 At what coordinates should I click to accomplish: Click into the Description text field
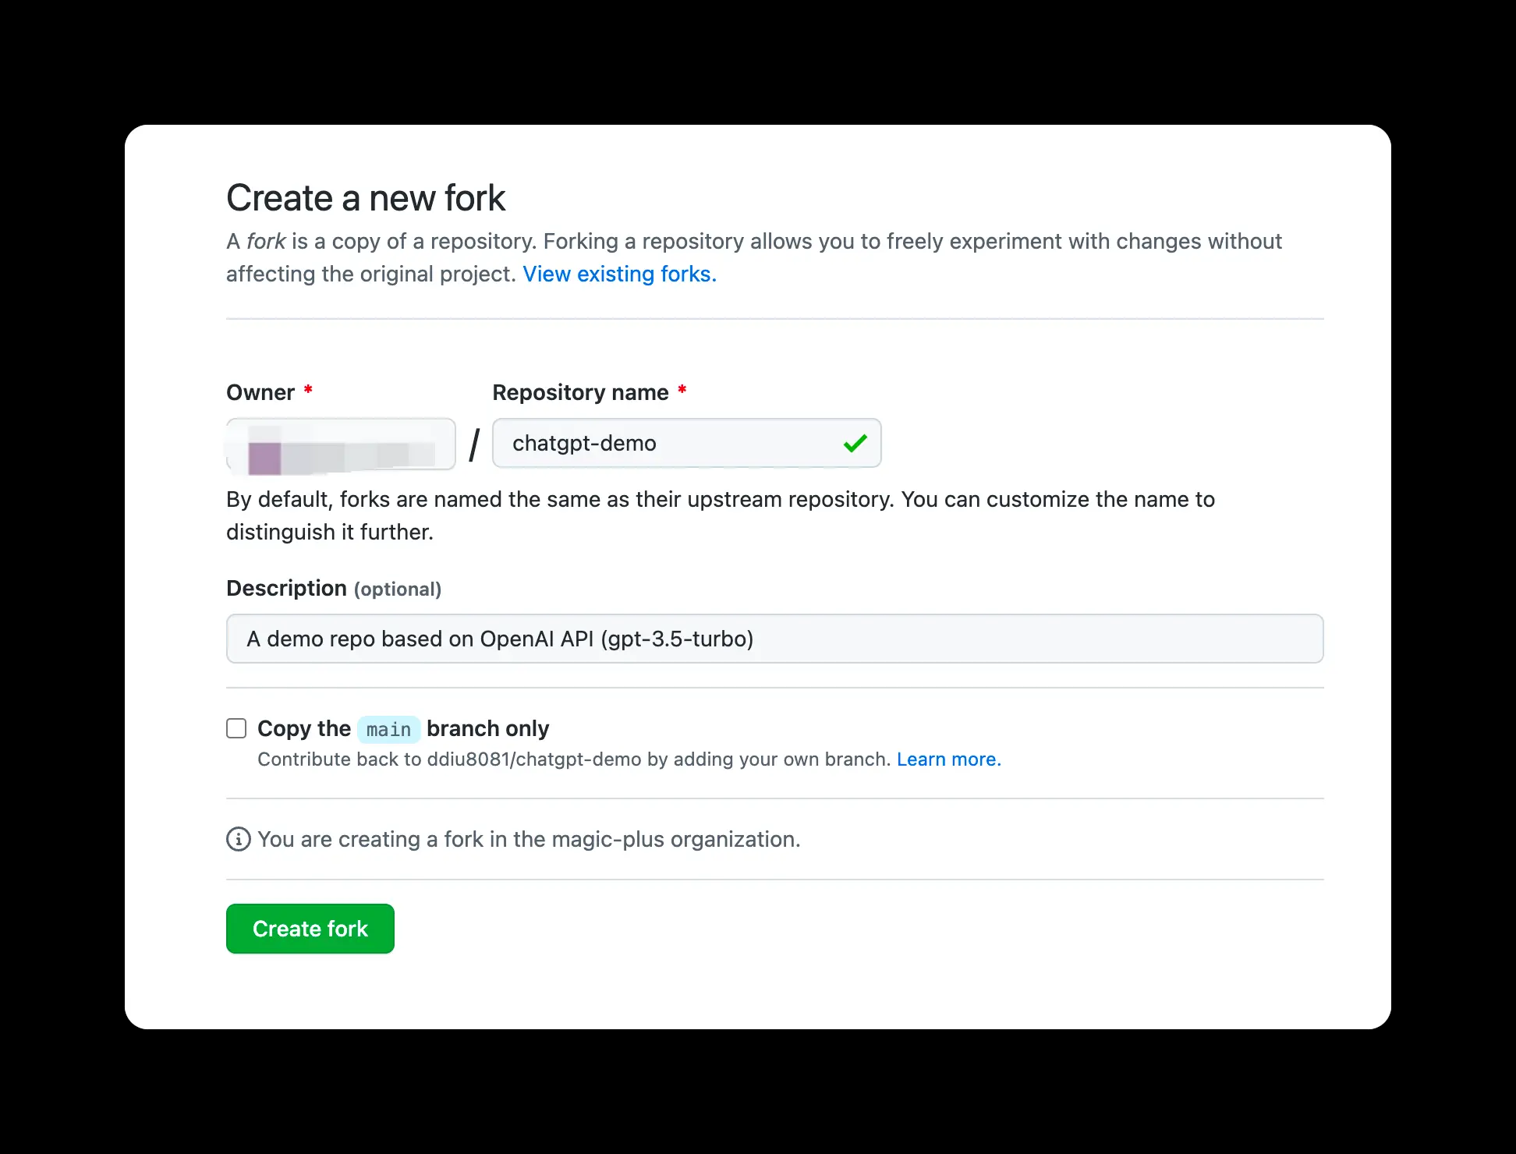click(x=774, y=639)
